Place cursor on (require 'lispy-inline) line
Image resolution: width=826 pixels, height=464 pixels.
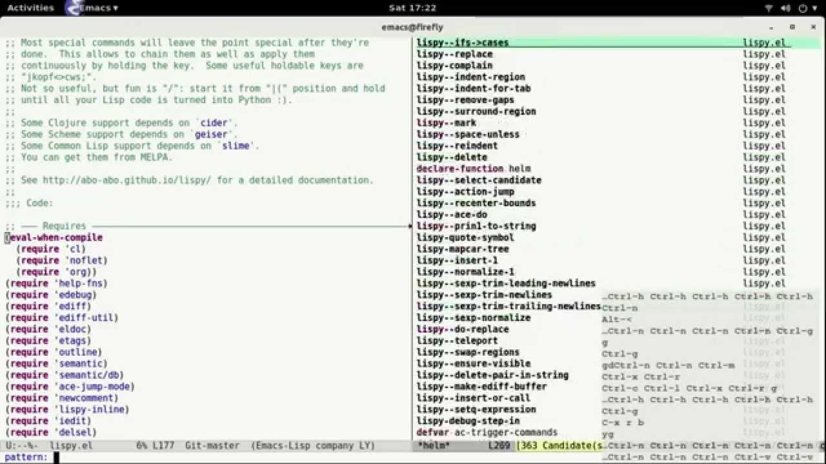point(68,410)
